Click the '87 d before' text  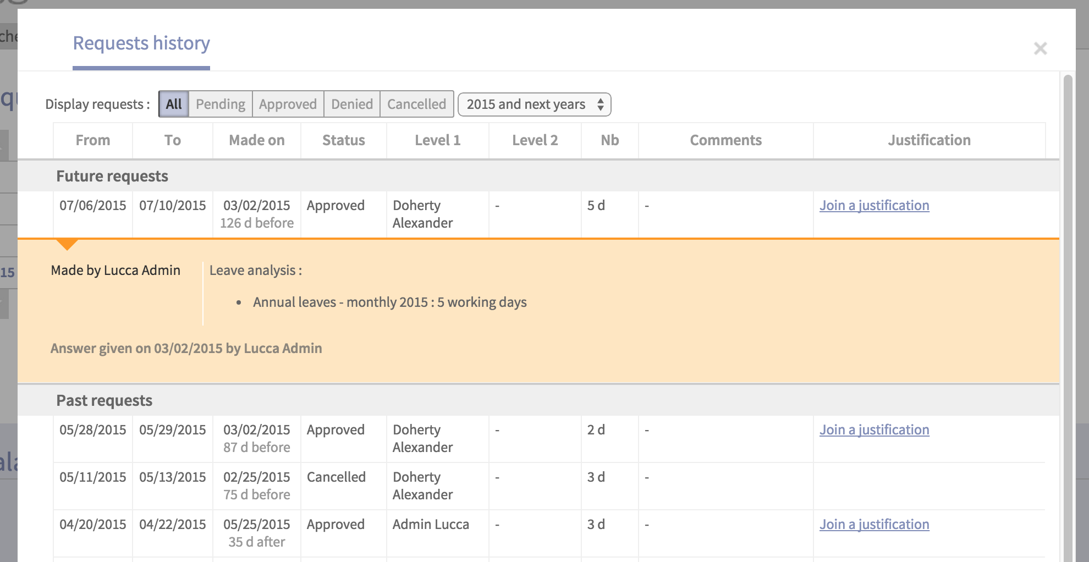[x=257, y=448]
